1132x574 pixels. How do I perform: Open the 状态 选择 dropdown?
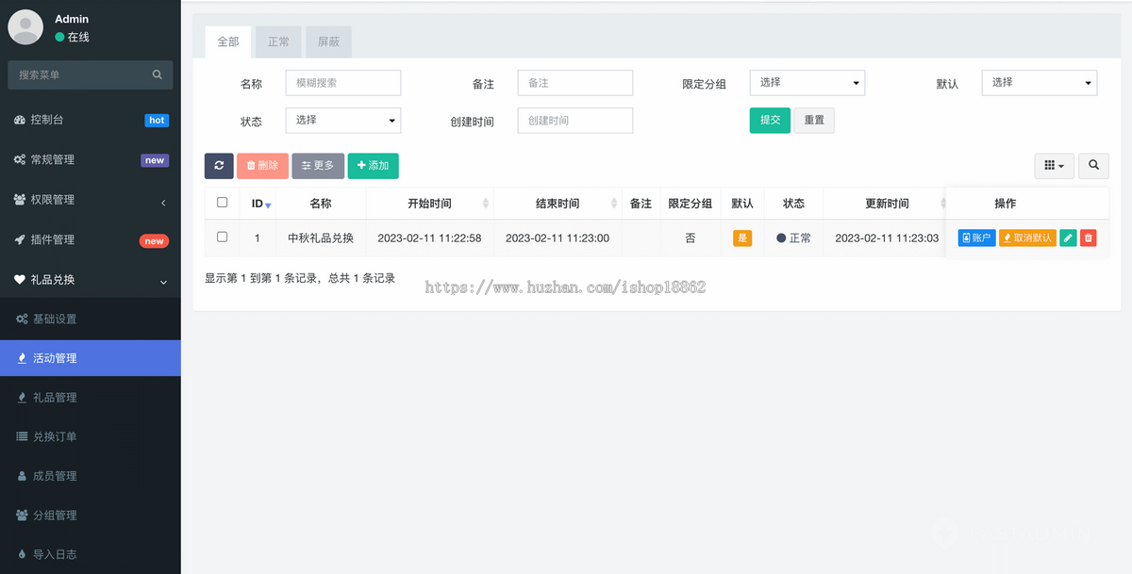point(342,121)
